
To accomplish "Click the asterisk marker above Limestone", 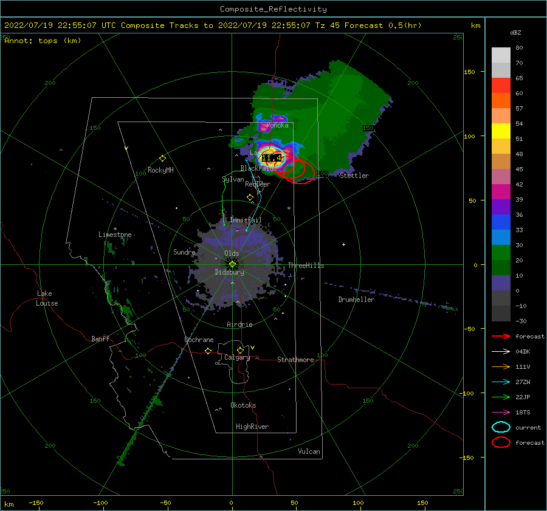I will 115,229.
